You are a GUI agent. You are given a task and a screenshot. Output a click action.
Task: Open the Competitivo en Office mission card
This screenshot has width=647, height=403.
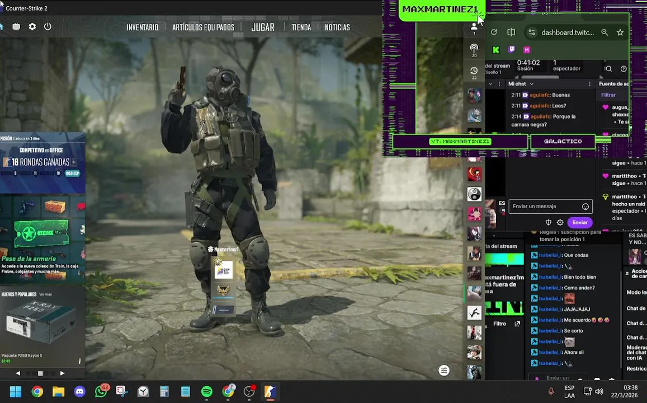[42, 163]
